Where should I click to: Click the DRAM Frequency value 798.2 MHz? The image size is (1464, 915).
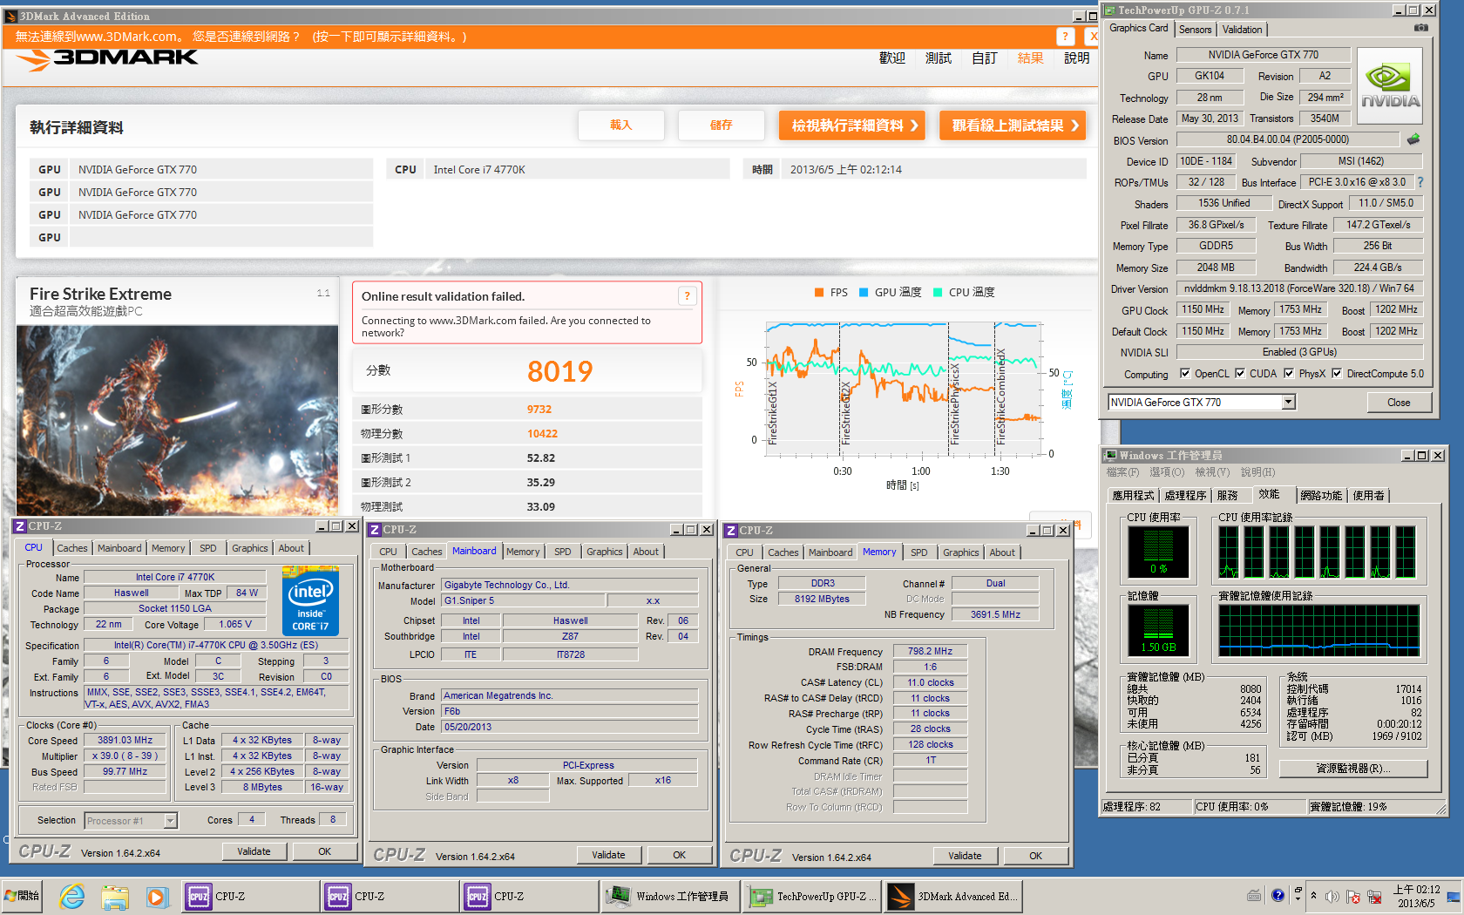coord(930,651)
